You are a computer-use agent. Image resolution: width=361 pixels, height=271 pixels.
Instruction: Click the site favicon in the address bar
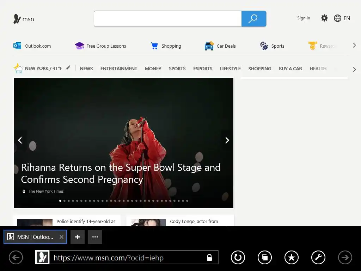click(42, 257)
